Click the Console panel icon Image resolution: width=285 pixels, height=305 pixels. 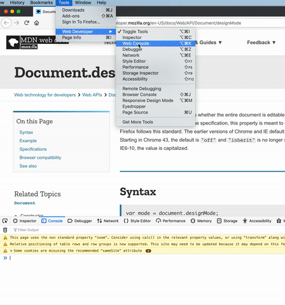click(x=44, y=221)
